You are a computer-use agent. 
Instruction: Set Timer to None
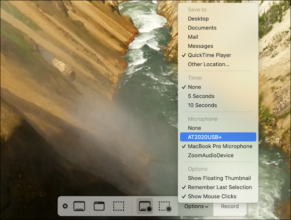[218, 87]
